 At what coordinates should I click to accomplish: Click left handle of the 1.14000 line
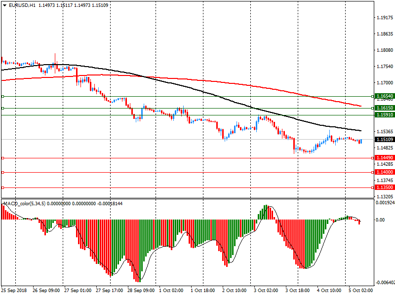(x=3, y=172)
